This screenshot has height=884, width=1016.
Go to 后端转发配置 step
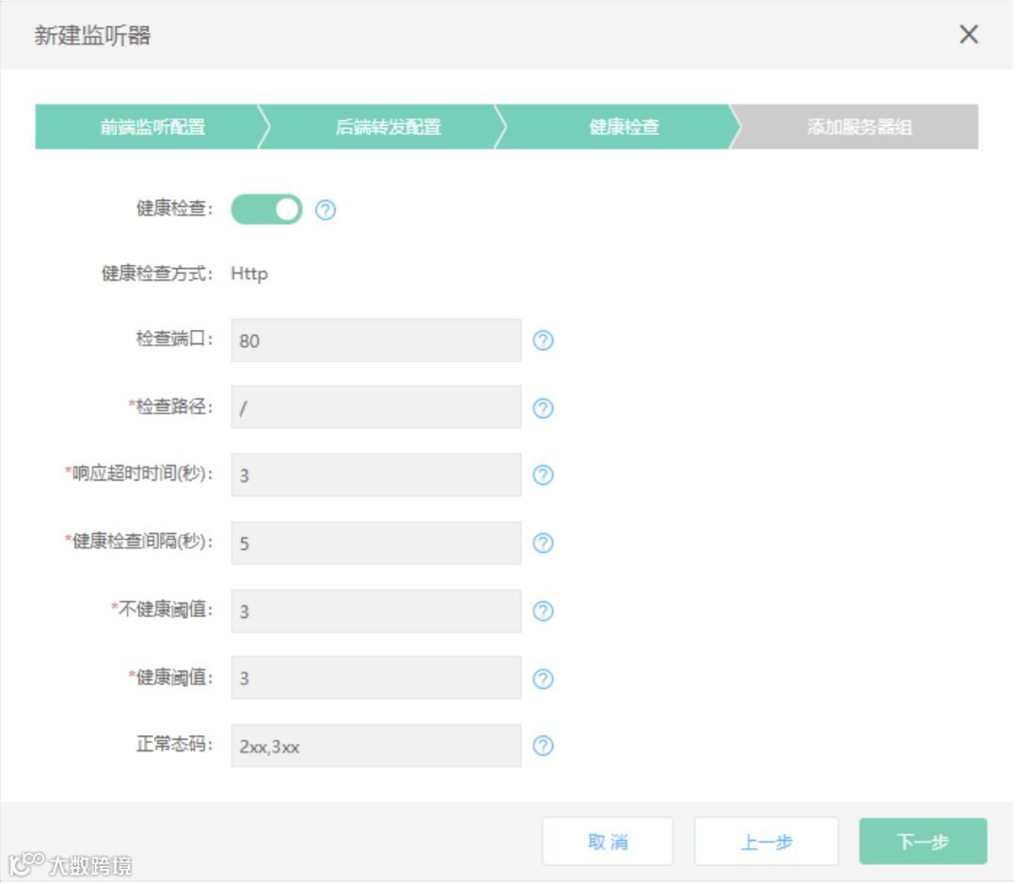pos(389,127)
